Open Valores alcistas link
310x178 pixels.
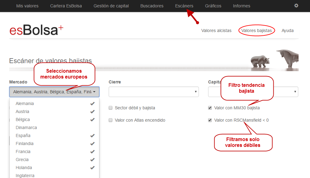point(216,30)
